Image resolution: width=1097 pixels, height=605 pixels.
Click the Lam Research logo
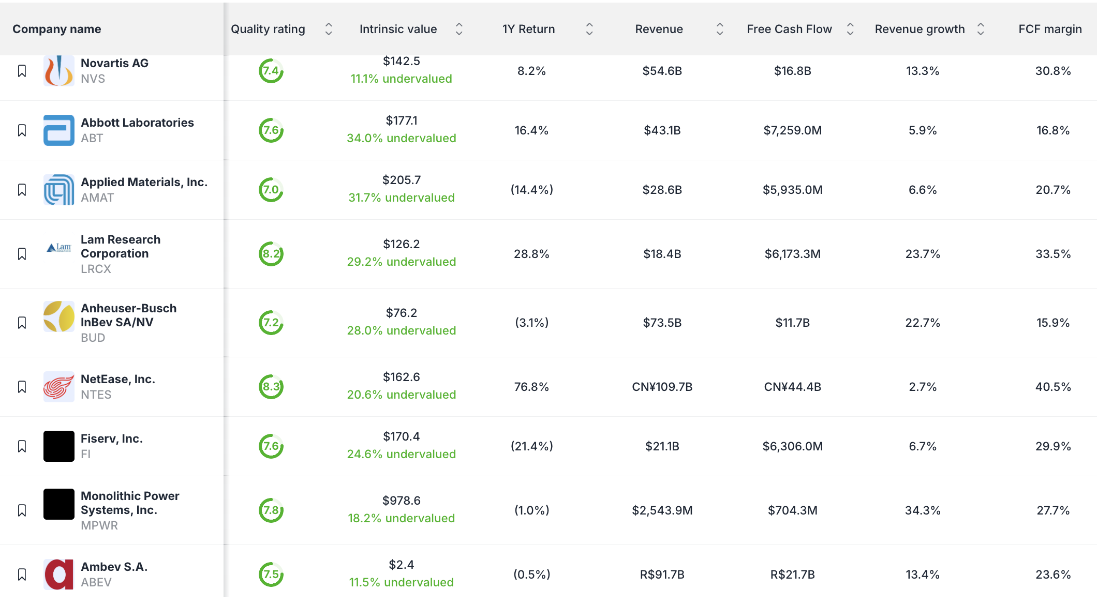[58, 248]
